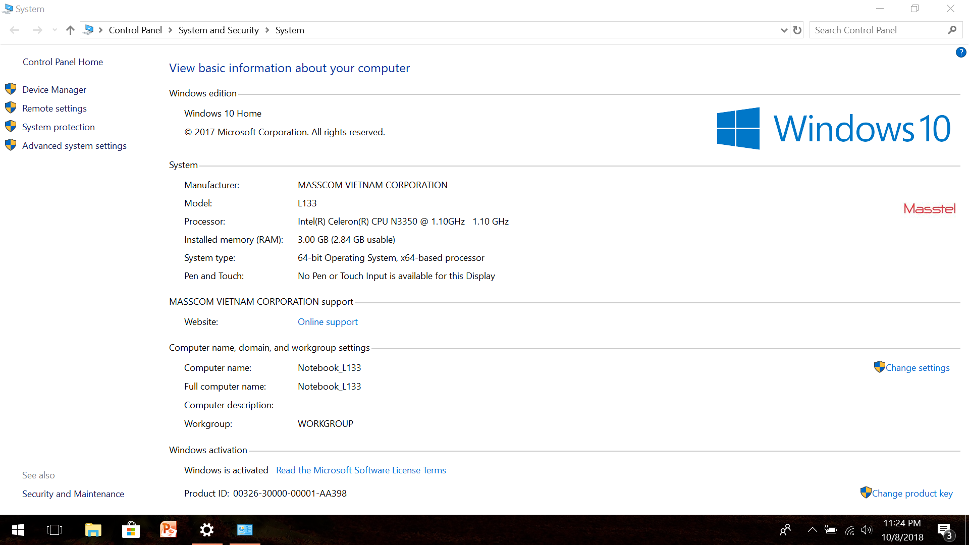Open Advanced system settings

pos(74,145)
